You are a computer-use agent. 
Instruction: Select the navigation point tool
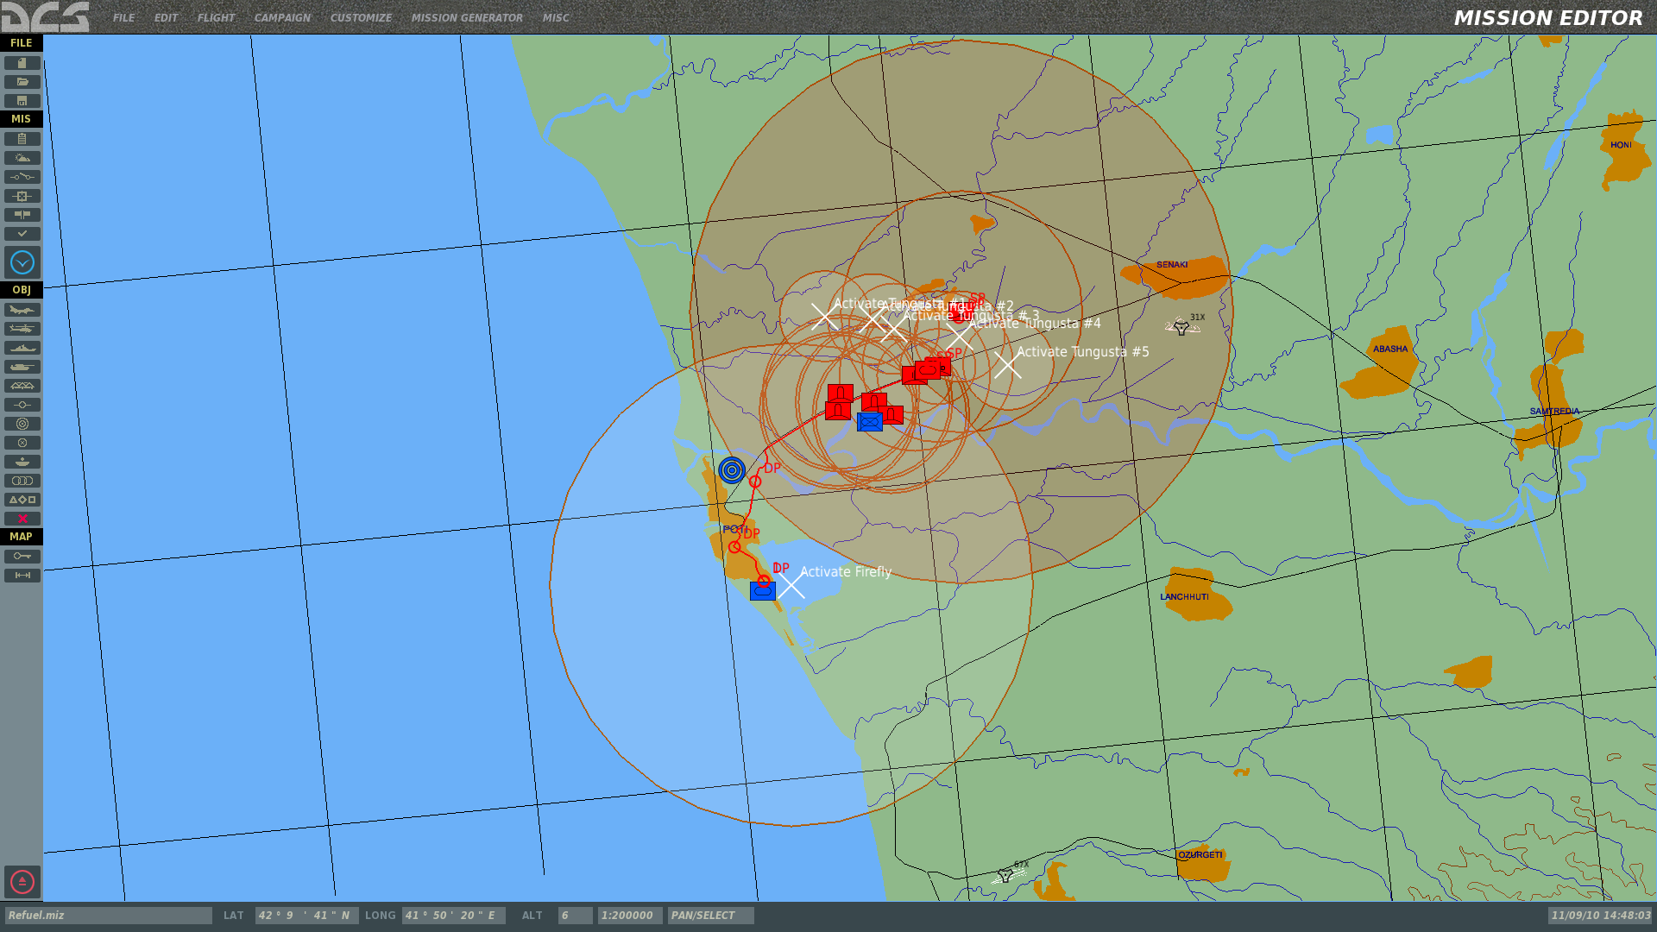click(x=22, y=405)
